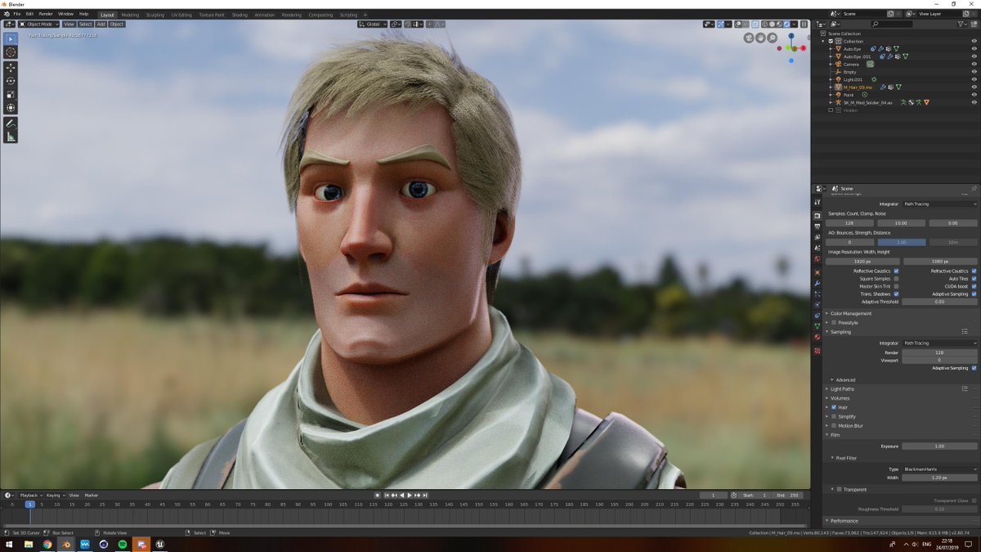The width and height of the screenshot is (981, 552).
Task: Open the Global transform orientation dropdown
Action: pos(372,25)
